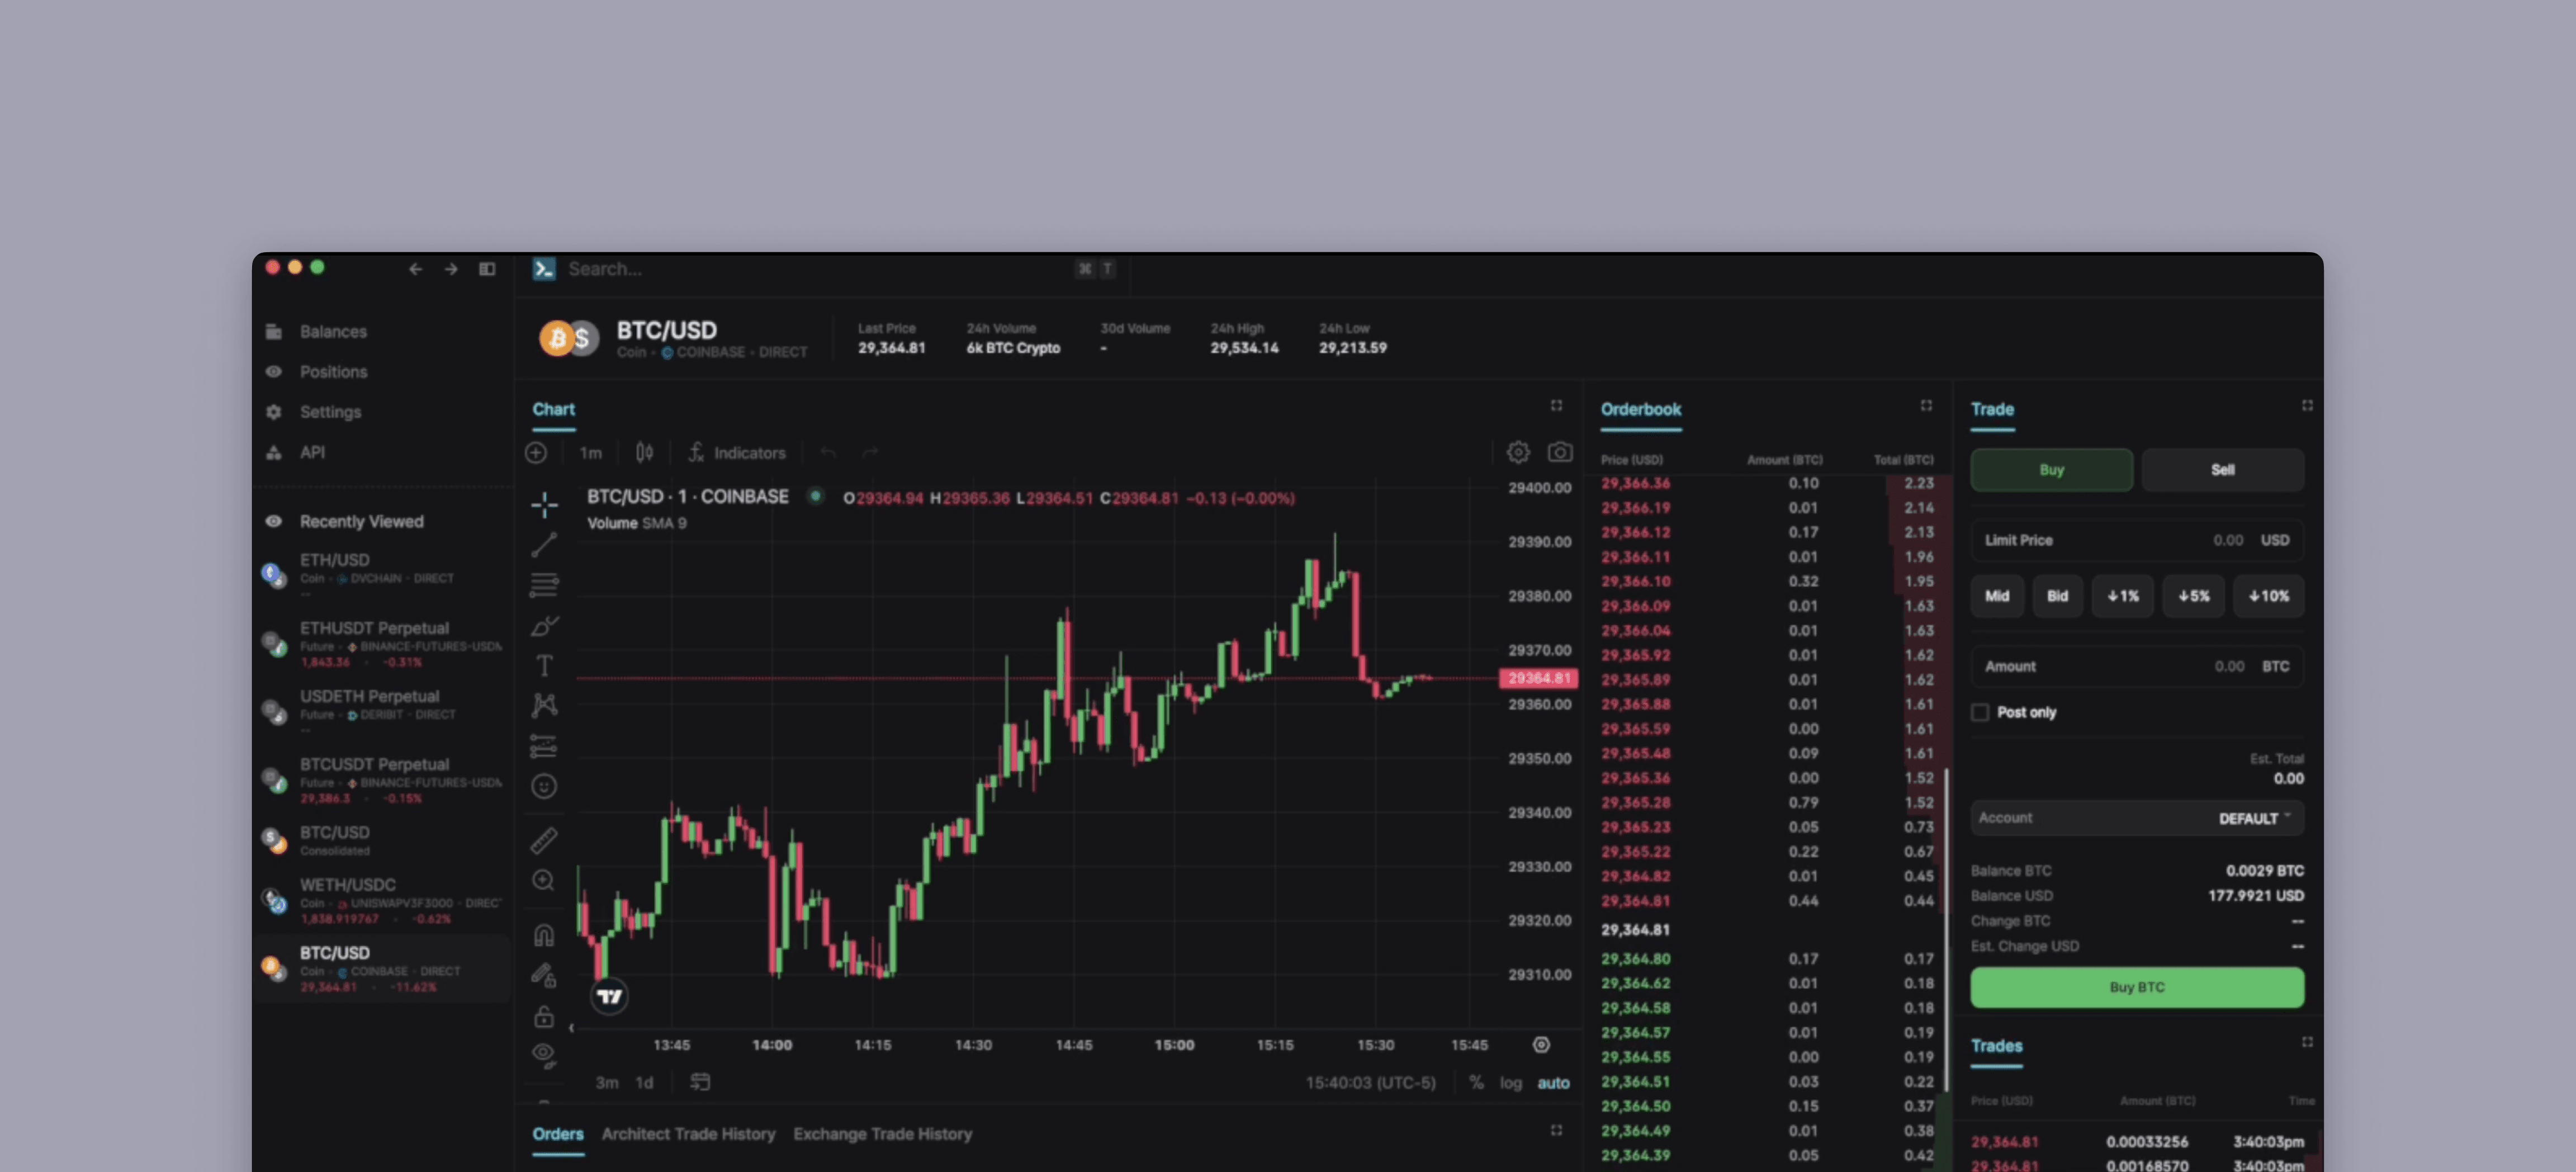Viewport: 2576px width, 1172px height.
Task: Go forward with the right arrow icon
Action: [451, 269]
